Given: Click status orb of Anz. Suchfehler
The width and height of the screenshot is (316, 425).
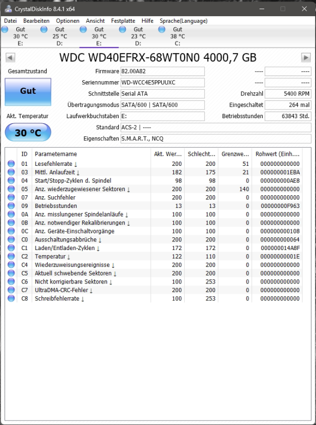Looking at the screenshot, I should point(11,197).
